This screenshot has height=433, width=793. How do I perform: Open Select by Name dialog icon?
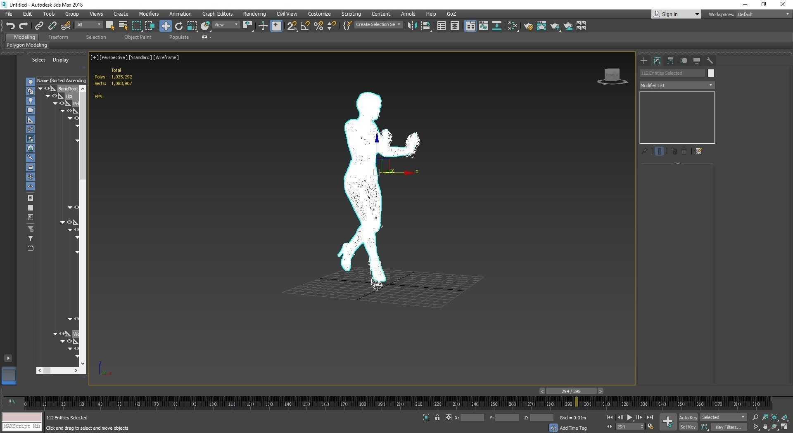123,26
